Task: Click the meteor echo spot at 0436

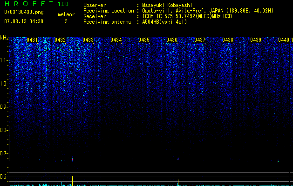Action: (x=178, y=159)
